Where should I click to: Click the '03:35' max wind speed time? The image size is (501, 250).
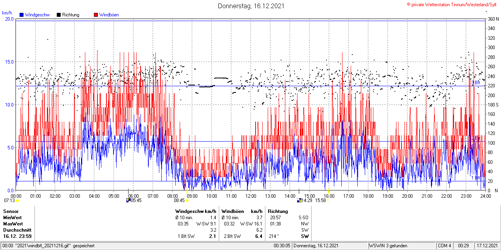point(183,224)
